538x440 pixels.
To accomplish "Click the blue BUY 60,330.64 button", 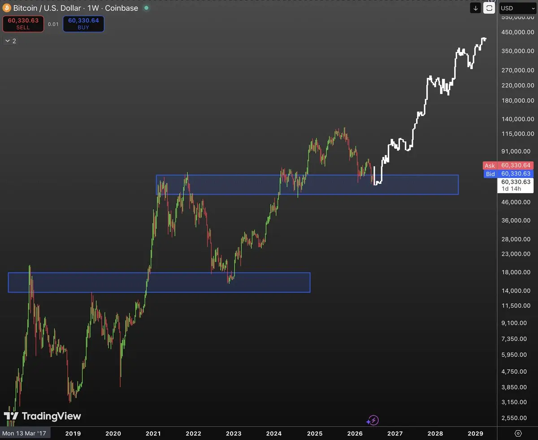I will pos(83,24).
